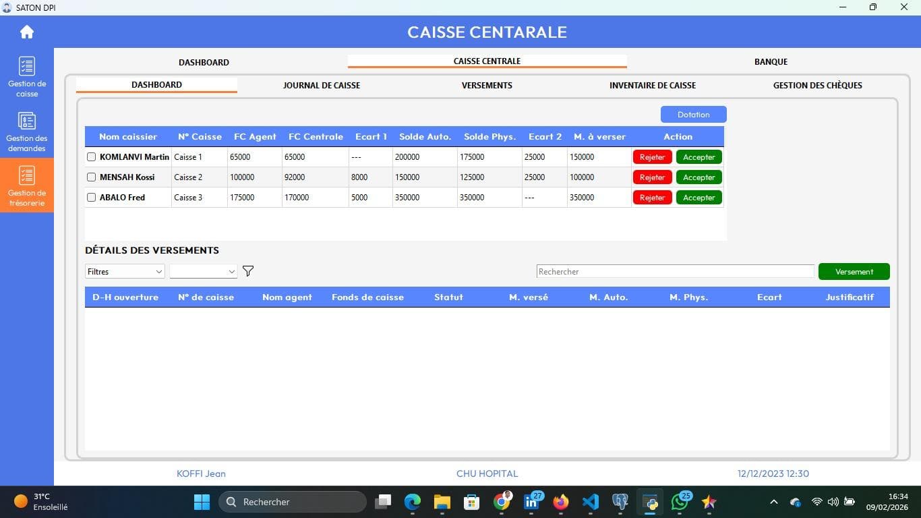Open WhatsApp from the taskbar
Viewport: 921px width, 518px height.
point(680,502)
